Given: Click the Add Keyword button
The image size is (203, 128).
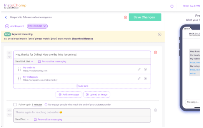Looking at the screenshot, I should pyautogui.click(x=15, y=26).
